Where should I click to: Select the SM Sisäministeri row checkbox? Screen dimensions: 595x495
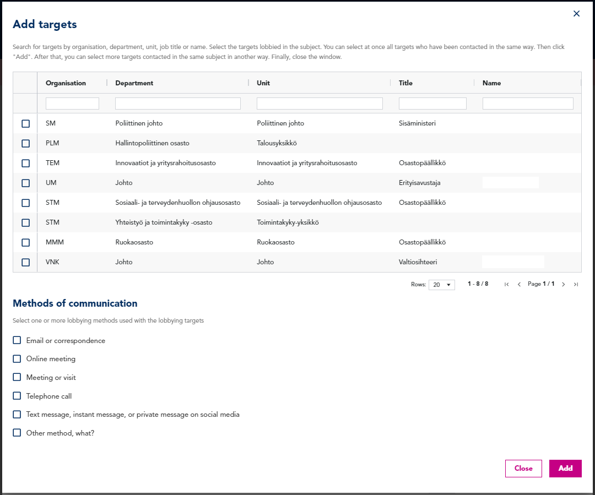(25, 124)
